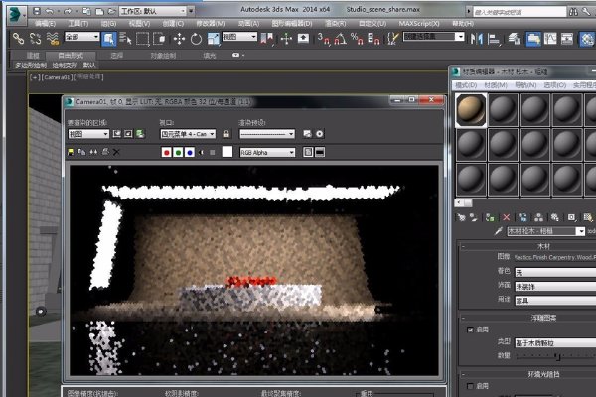Activate the Select and Move tool
Viewport: 596px width, 397px height.
click(x=179, y=39)
